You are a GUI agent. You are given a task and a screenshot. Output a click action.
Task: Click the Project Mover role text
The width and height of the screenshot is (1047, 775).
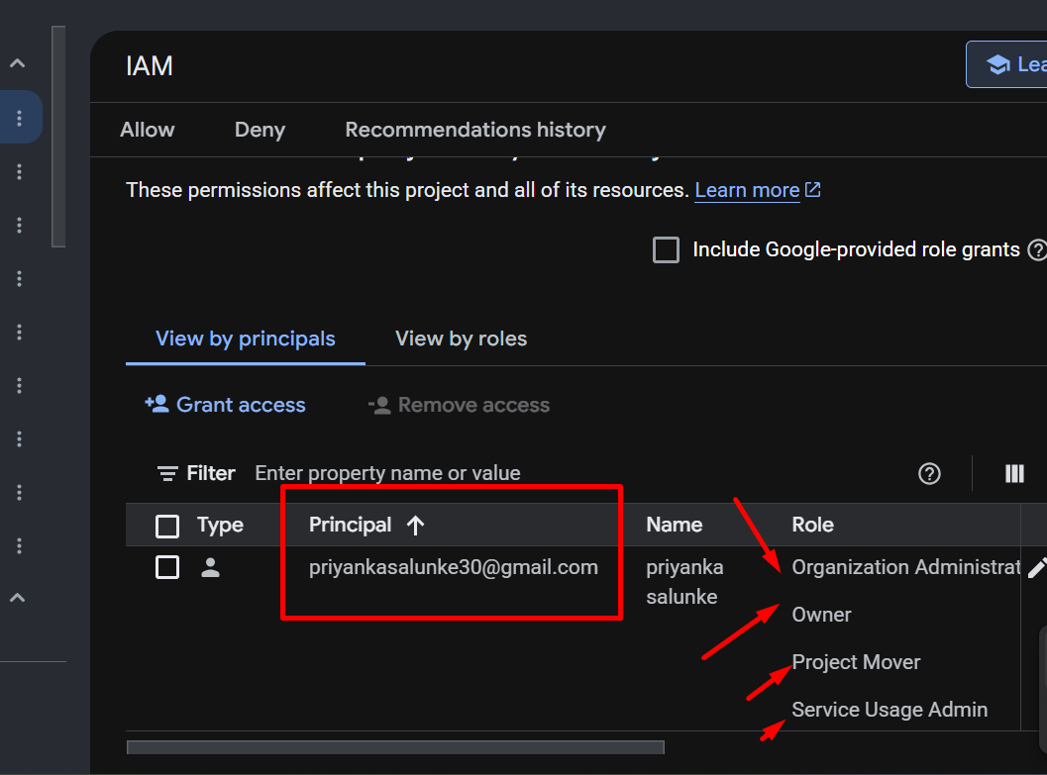pos(856,662)
